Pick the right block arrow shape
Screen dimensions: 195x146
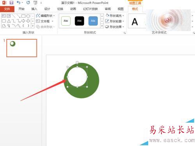point(23,21)
